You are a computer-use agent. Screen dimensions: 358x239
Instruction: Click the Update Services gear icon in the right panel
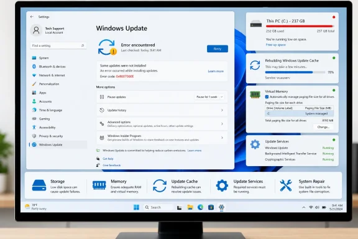[255, 144]
